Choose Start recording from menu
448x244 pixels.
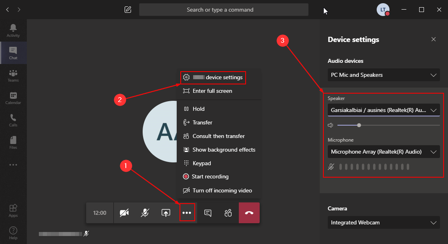coord(210,176)
